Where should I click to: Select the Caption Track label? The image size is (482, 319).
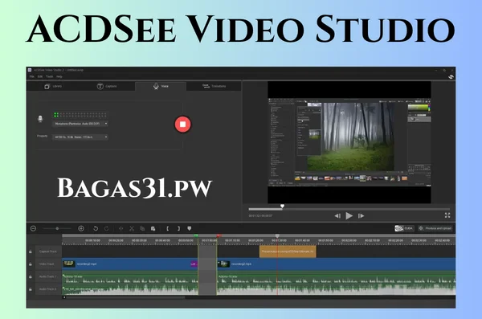click(48, 252)
